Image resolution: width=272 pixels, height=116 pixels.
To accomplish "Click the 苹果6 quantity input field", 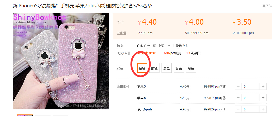I will pyautogui.click(x=250, y=98).
